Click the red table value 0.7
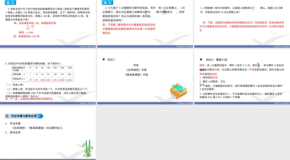Viewport: 290px width, 160px height. tap(30, 80)
